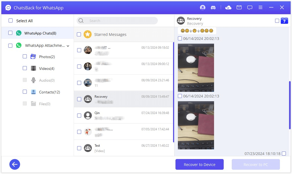The height and width of the screenshot is (174, 292).
Task: Click avatar of chat dated 08/09/2024 23:21:46
Action: 88,83
